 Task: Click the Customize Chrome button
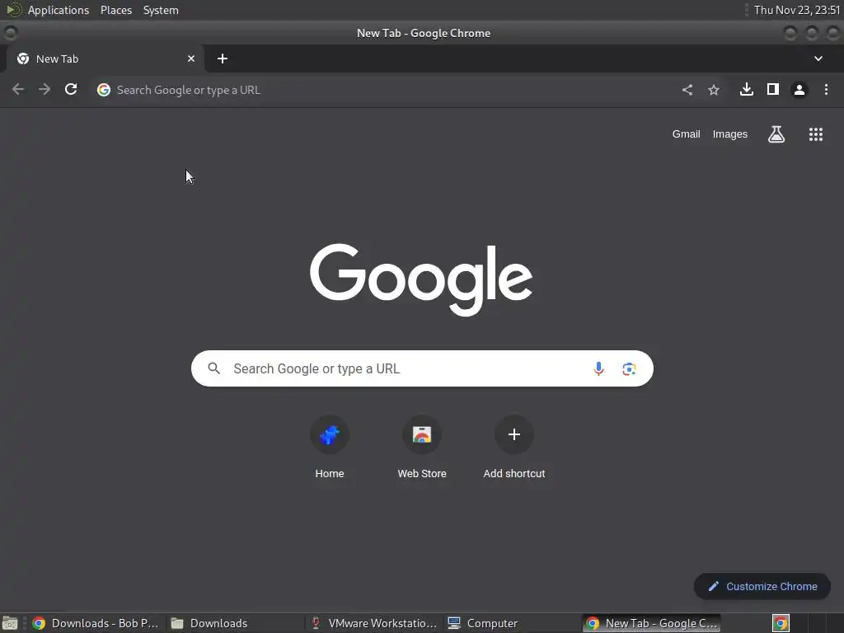[x=762, y=586]
